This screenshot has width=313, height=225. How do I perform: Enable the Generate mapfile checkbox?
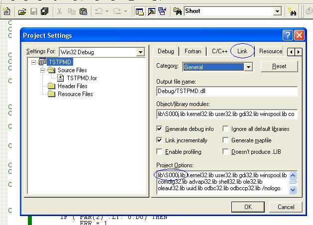(226, 140)
